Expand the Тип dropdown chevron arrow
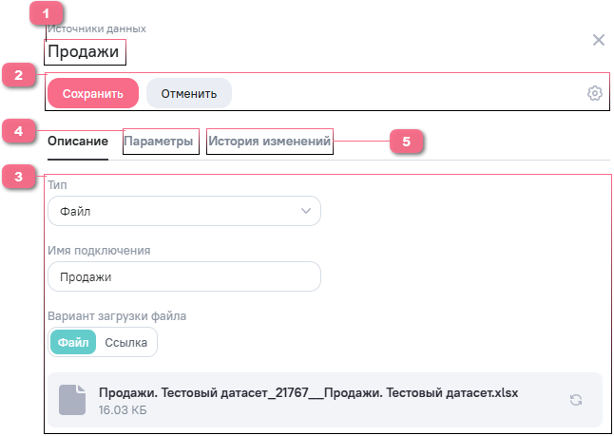Screen dimensions: 614x436 pos(305,211)
